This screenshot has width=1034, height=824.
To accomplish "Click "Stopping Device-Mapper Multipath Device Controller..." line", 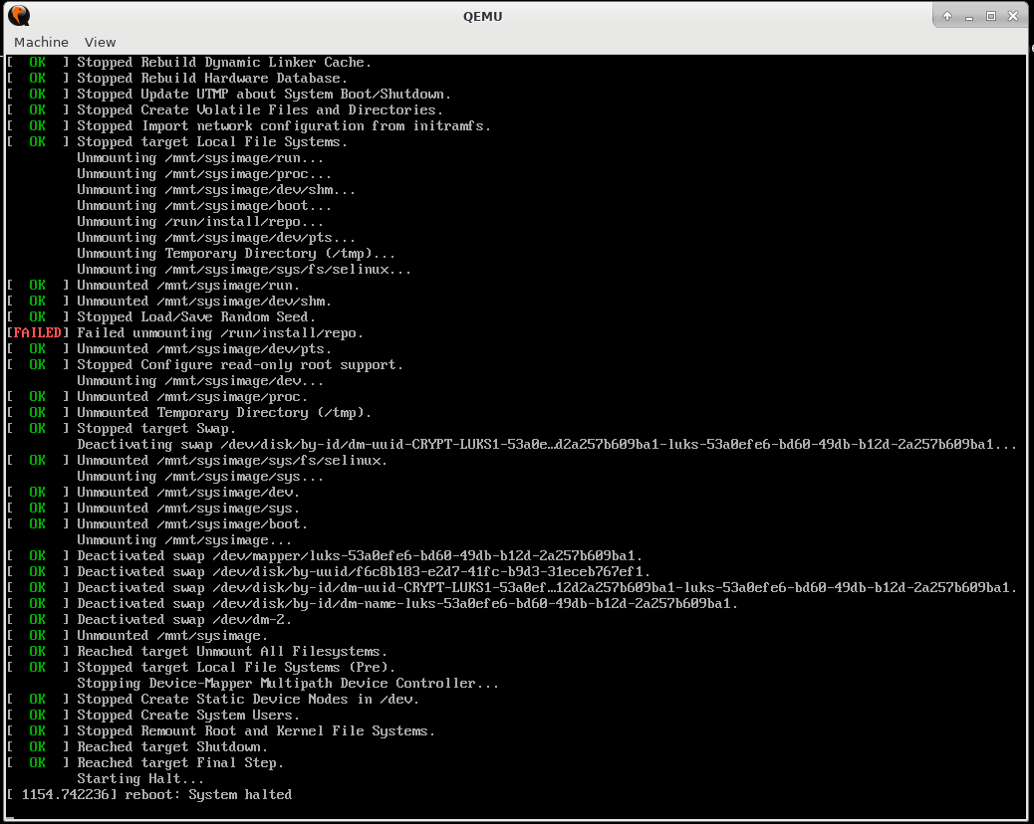I will [288, 683].
